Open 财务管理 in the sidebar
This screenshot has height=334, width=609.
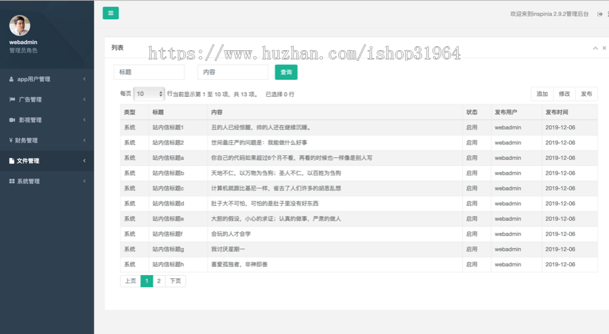pyautogui.click(x=47, y=140)
